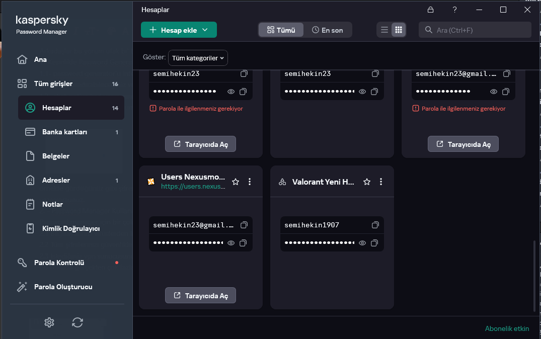Open the Users Nexusmo... three-dot menu
Image resolution: width=541 pixels, height=339 pixels.
[x=250, y=182]
